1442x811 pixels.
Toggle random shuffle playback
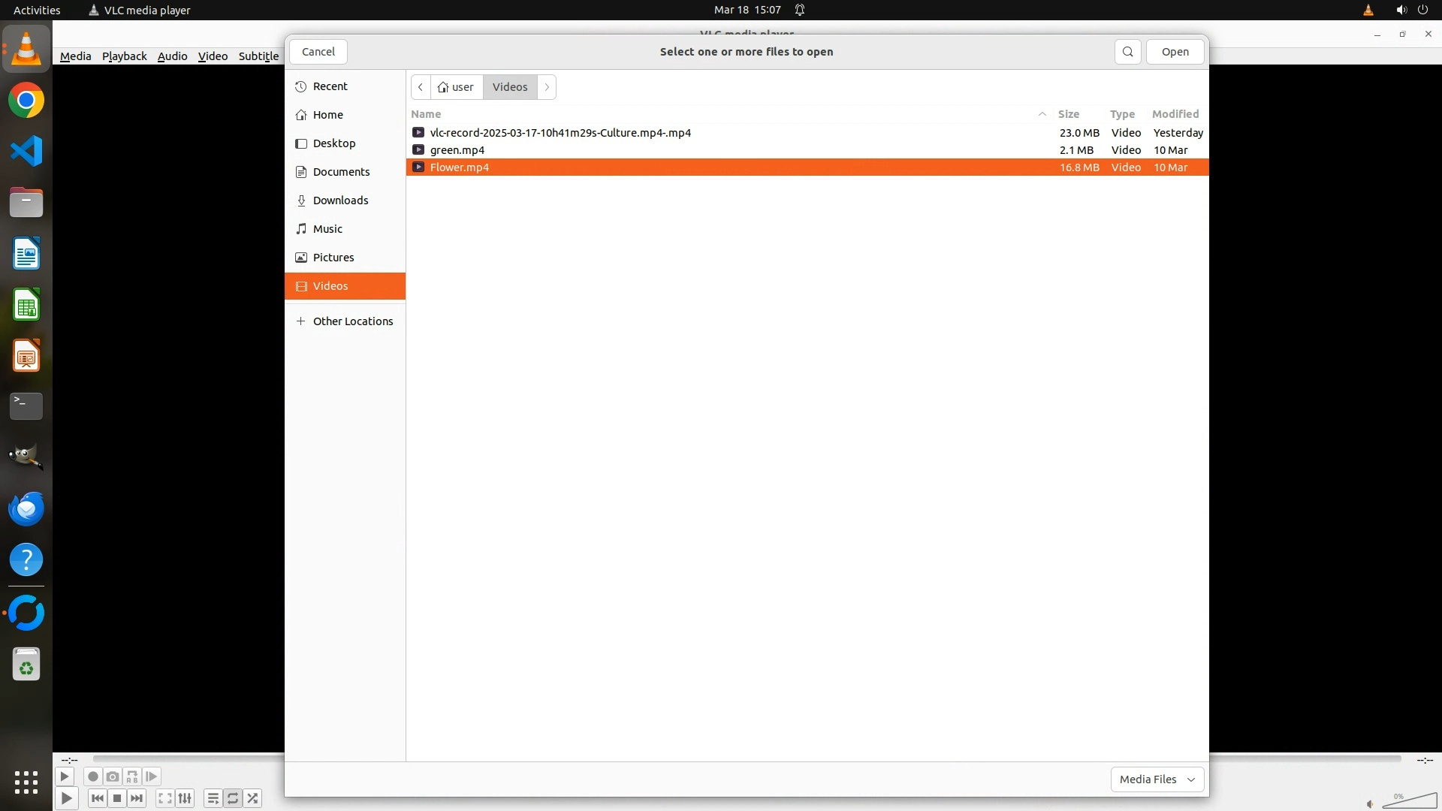(x=253, y=798)
